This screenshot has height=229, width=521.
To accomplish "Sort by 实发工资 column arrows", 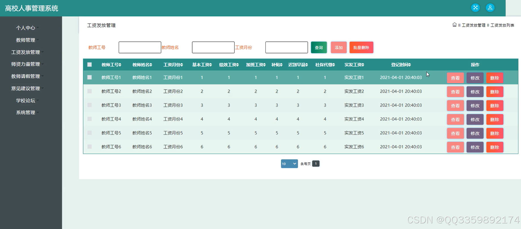I will pyautogui.click(x=363, y=65).
